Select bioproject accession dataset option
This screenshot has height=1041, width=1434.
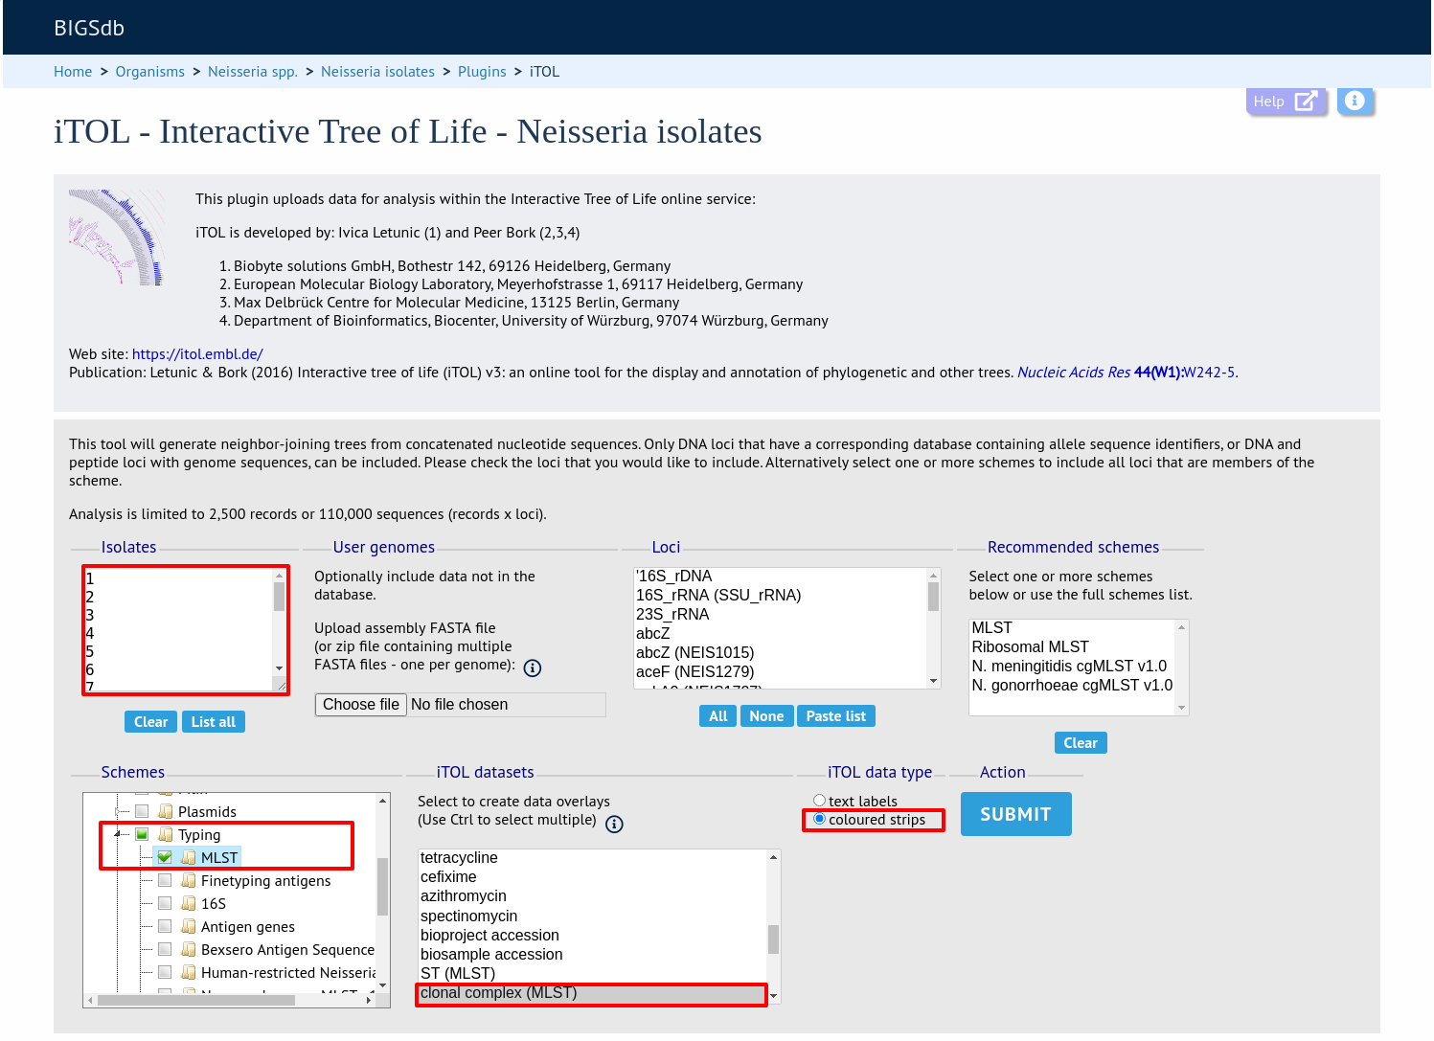pyautogui.click(x=593, y=935)
